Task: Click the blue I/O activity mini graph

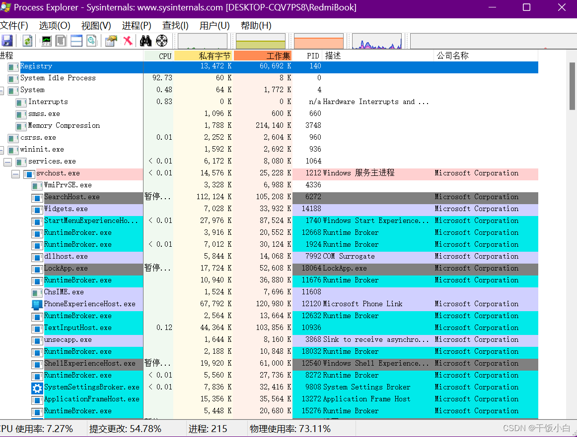Action: point(377,41)
